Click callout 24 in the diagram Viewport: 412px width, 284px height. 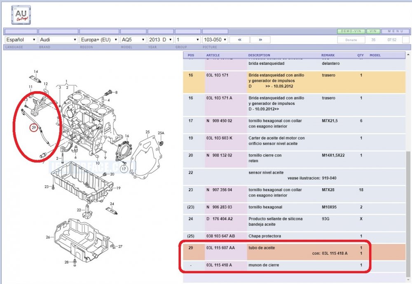pyautogui.click(x=112, y=204)
